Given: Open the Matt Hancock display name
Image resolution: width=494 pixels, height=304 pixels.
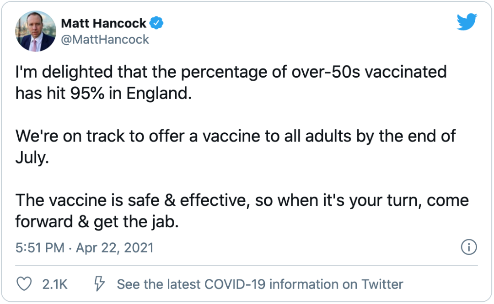Looking at the screenshot, I should pos(104,23).
